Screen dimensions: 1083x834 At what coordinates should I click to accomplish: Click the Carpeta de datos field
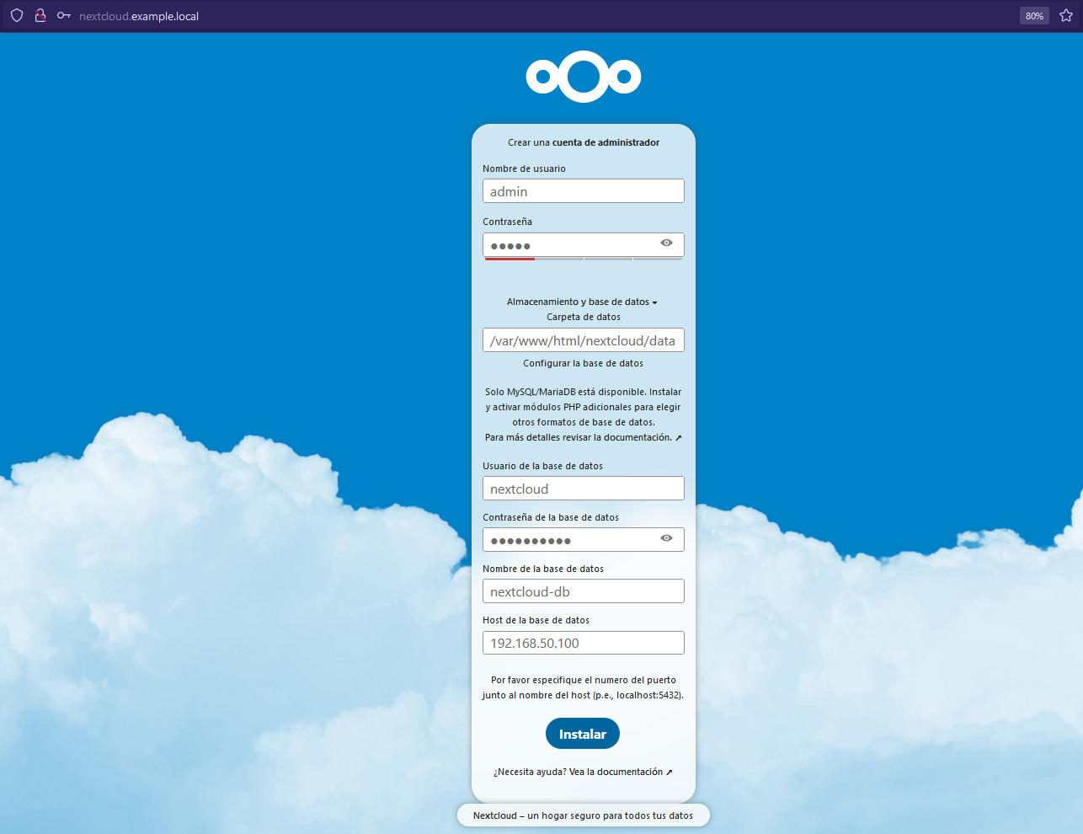click(584, 340)
